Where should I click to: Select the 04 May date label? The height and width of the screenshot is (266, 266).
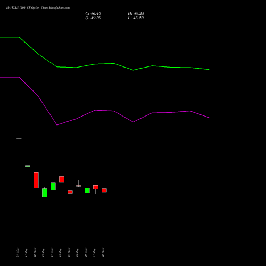coord(18,253)
